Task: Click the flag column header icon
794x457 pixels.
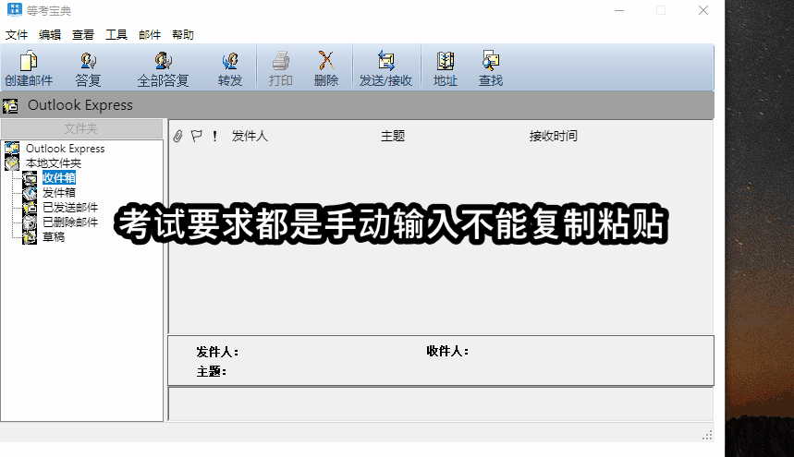Action: [x=197, y=136]
